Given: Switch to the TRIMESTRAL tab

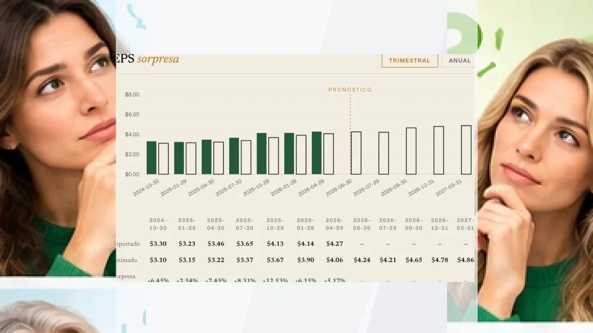Looking at the screenshot, I should tap(410, 61).
